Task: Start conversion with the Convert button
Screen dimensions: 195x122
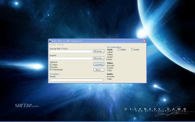Action: pyautogui.click(x=99, y=64)
